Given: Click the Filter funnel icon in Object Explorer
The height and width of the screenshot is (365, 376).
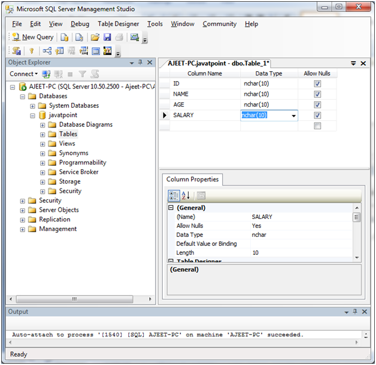Looking at the screenshot, I should [x=82, y=74].
